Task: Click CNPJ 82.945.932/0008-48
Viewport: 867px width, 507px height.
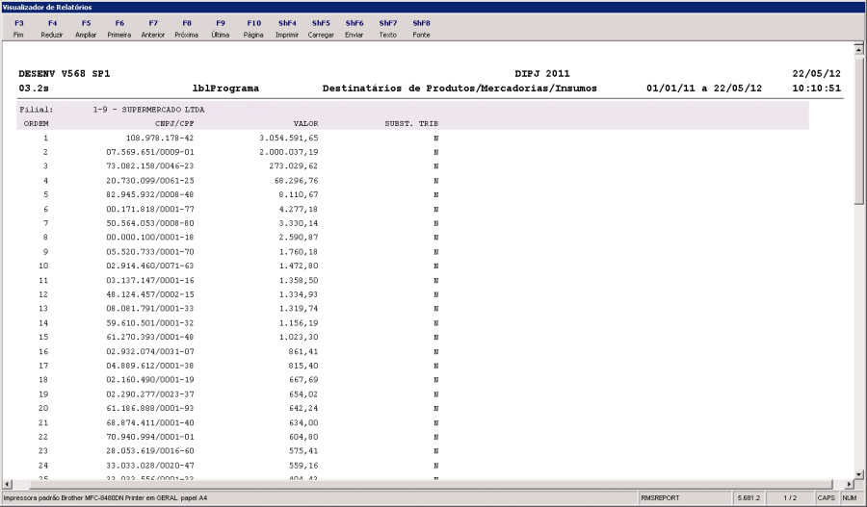Action: [x=150, y=194]
